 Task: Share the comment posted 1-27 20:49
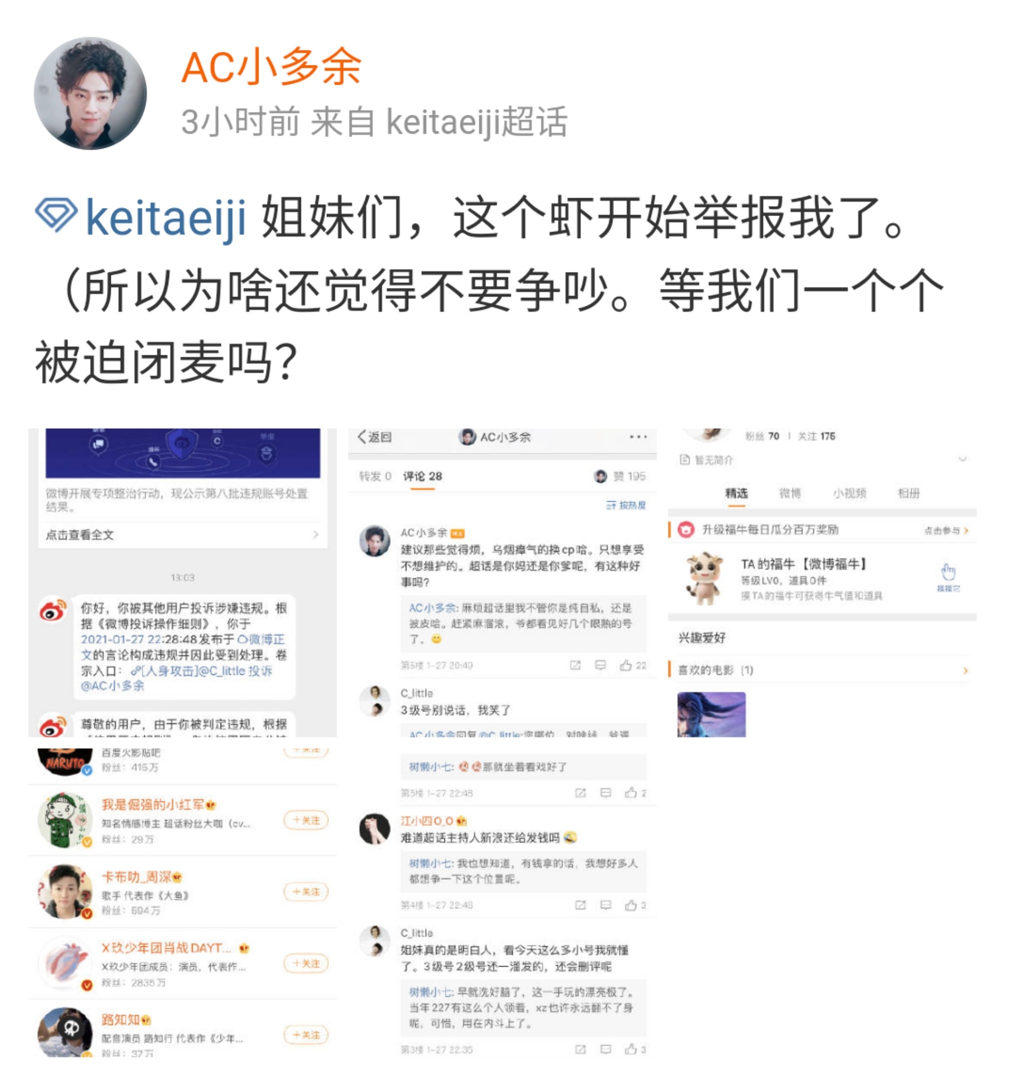[575, 665]
